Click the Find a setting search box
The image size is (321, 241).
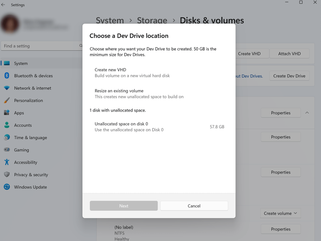coord(40,46)
